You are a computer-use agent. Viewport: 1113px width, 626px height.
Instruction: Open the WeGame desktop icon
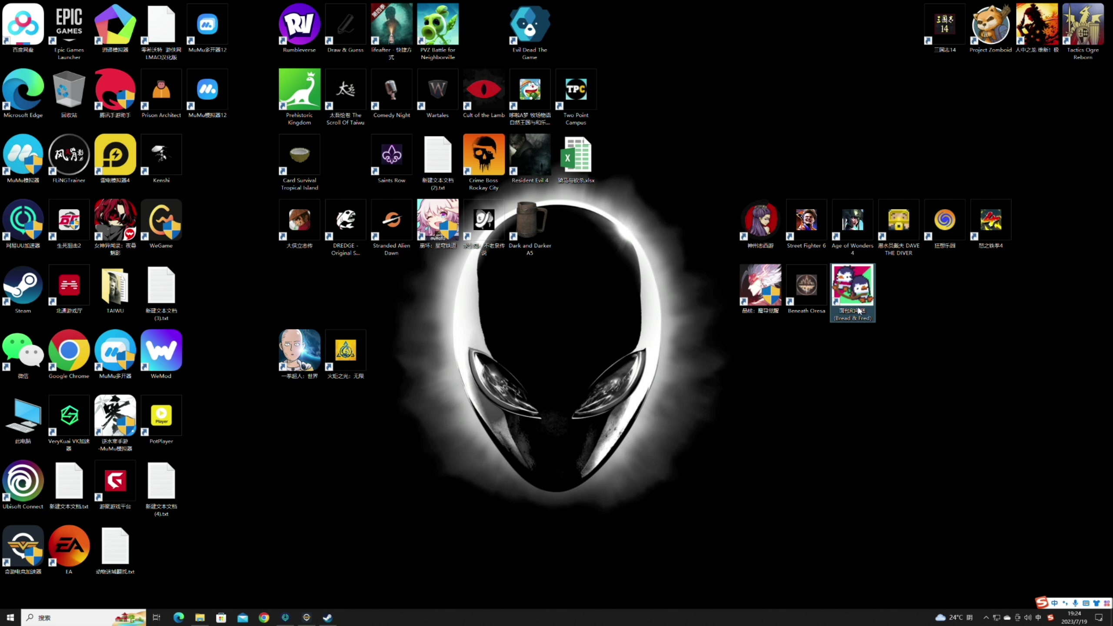tap(161, 224)
